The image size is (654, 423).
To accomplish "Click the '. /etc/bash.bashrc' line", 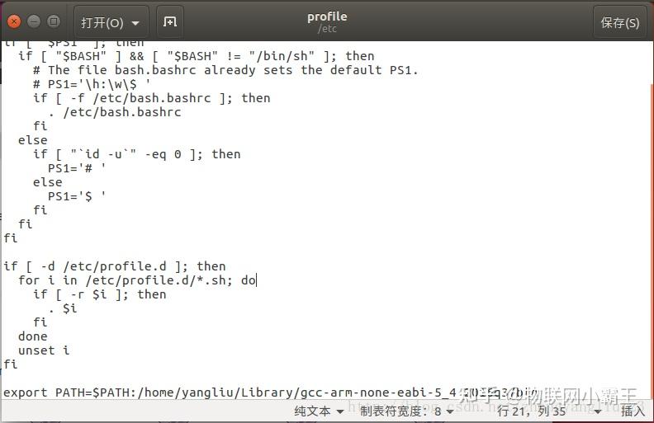I will [115, 112].
